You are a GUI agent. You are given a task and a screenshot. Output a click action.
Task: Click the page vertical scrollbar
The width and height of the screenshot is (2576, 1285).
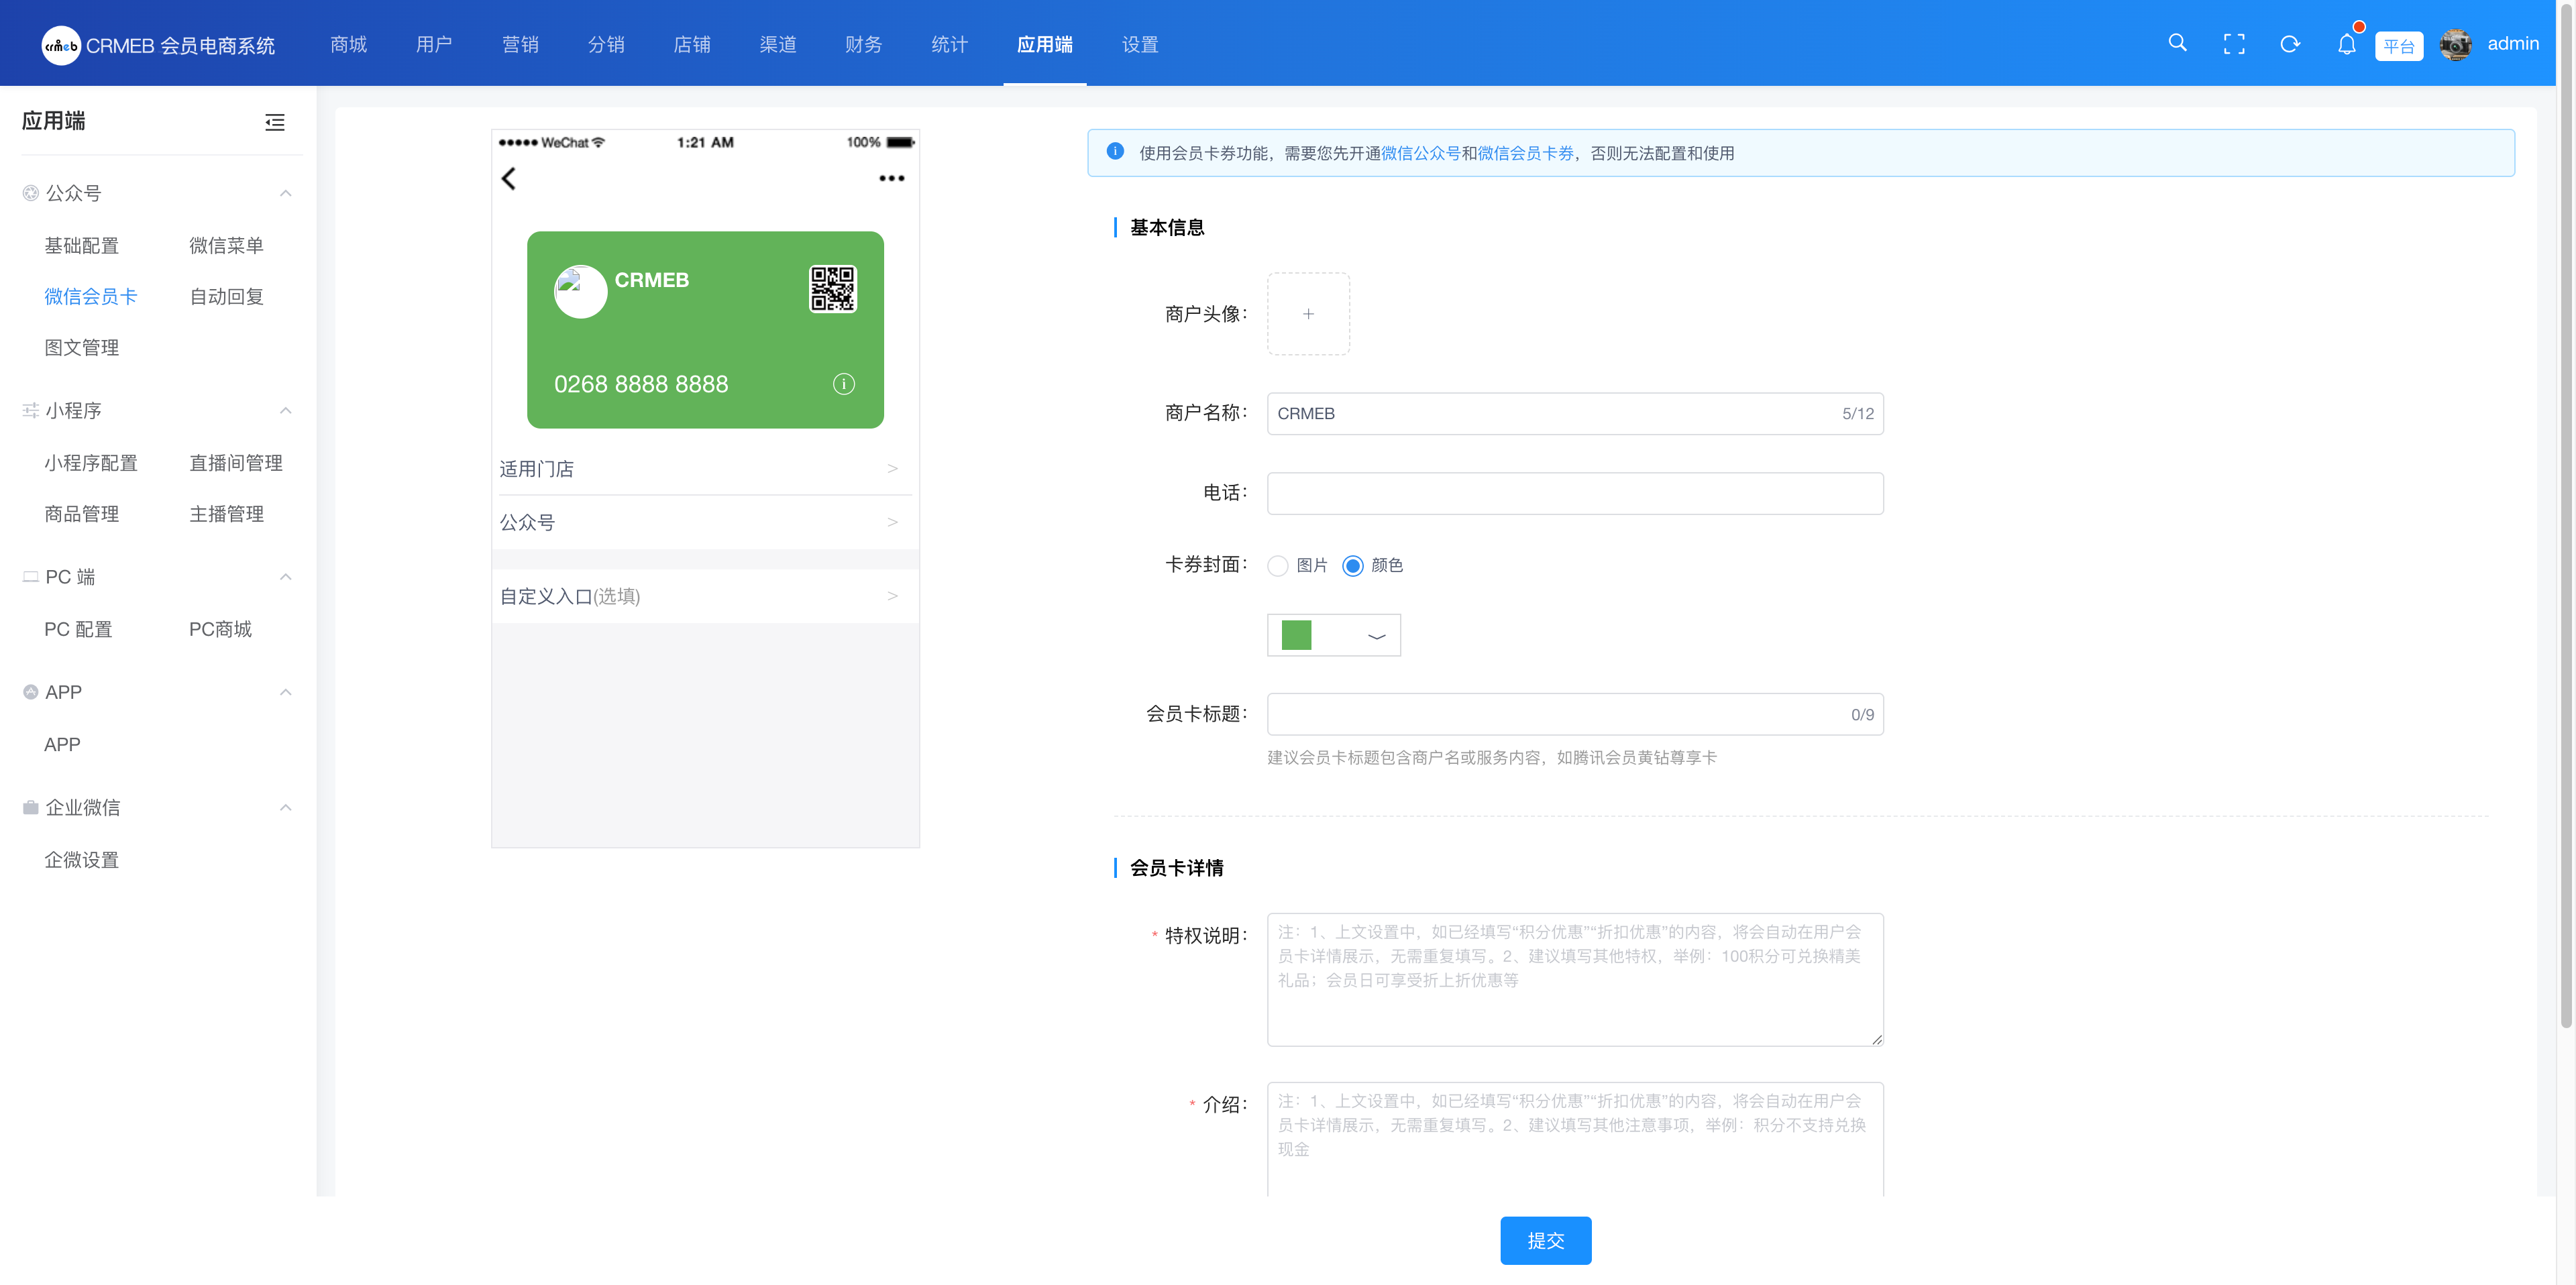pos(2565,515)
